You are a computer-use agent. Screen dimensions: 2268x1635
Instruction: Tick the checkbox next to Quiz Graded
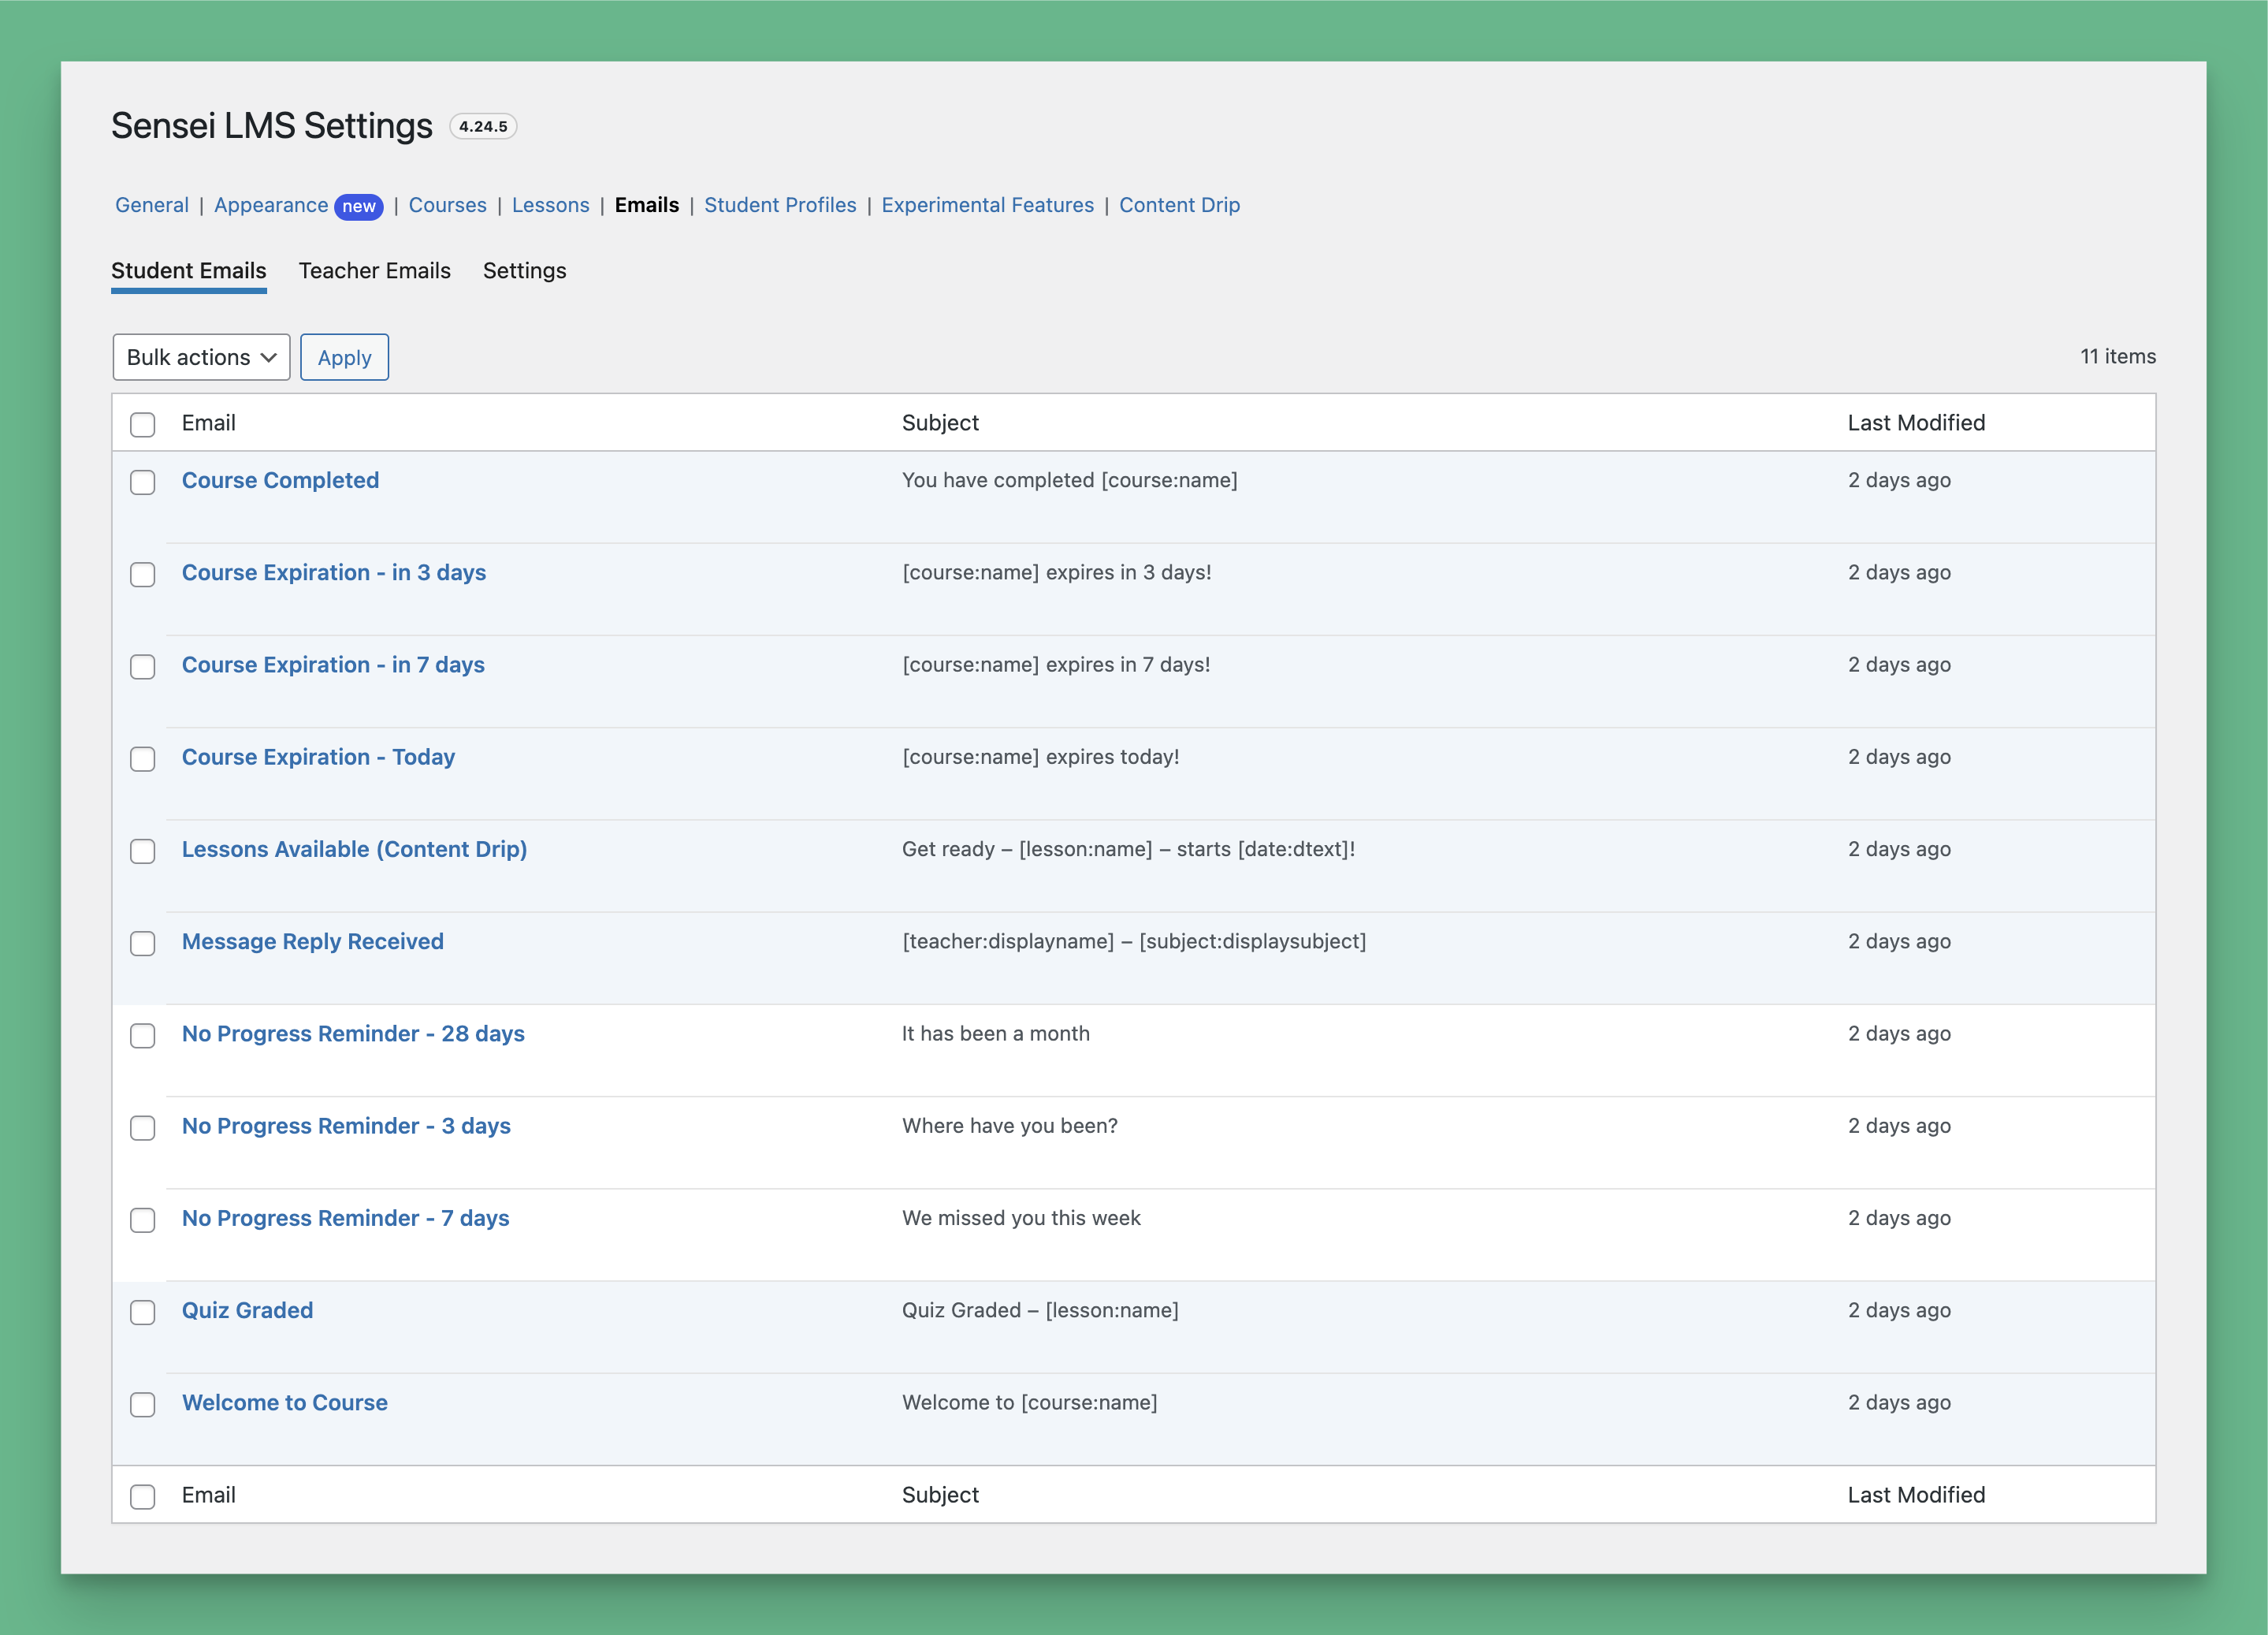(x=143, y=1312)
